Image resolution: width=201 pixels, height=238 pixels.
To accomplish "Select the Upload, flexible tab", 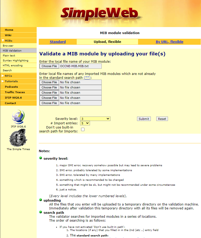I will 107,42.
